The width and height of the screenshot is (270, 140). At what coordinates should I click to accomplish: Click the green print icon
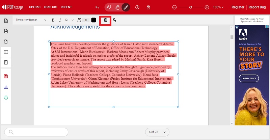point(6,97)
